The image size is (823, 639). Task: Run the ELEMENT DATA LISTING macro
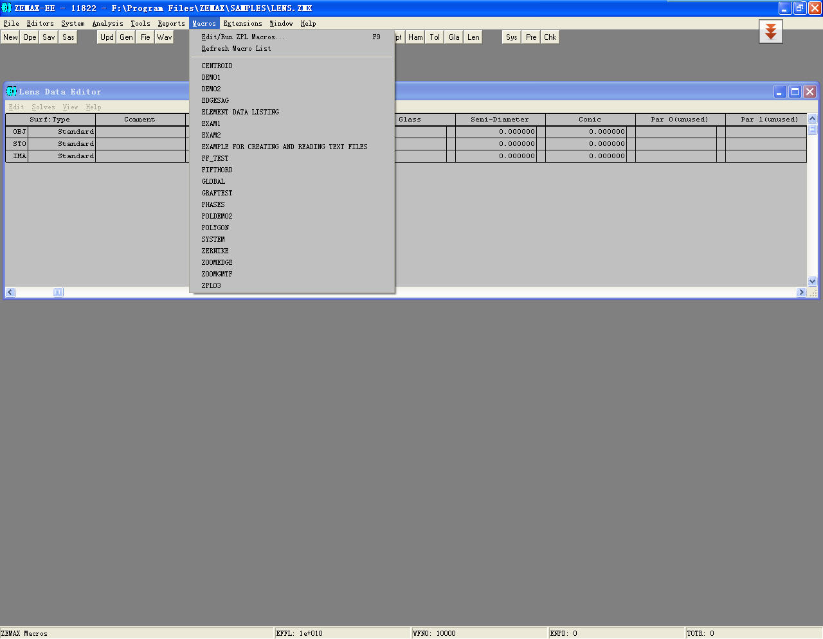(x=292, y=112)
